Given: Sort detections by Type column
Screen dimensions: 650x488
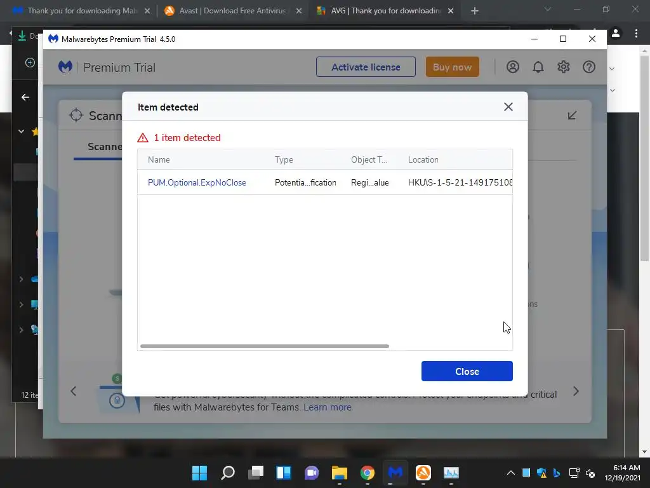Looking at the screenshot, I should pyautogui.click(x=284, y=159).
